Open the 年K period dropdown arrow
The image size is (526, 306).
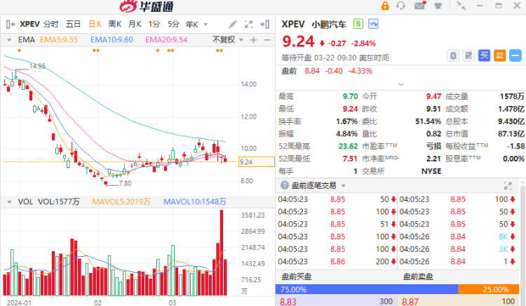pos(205,25)
